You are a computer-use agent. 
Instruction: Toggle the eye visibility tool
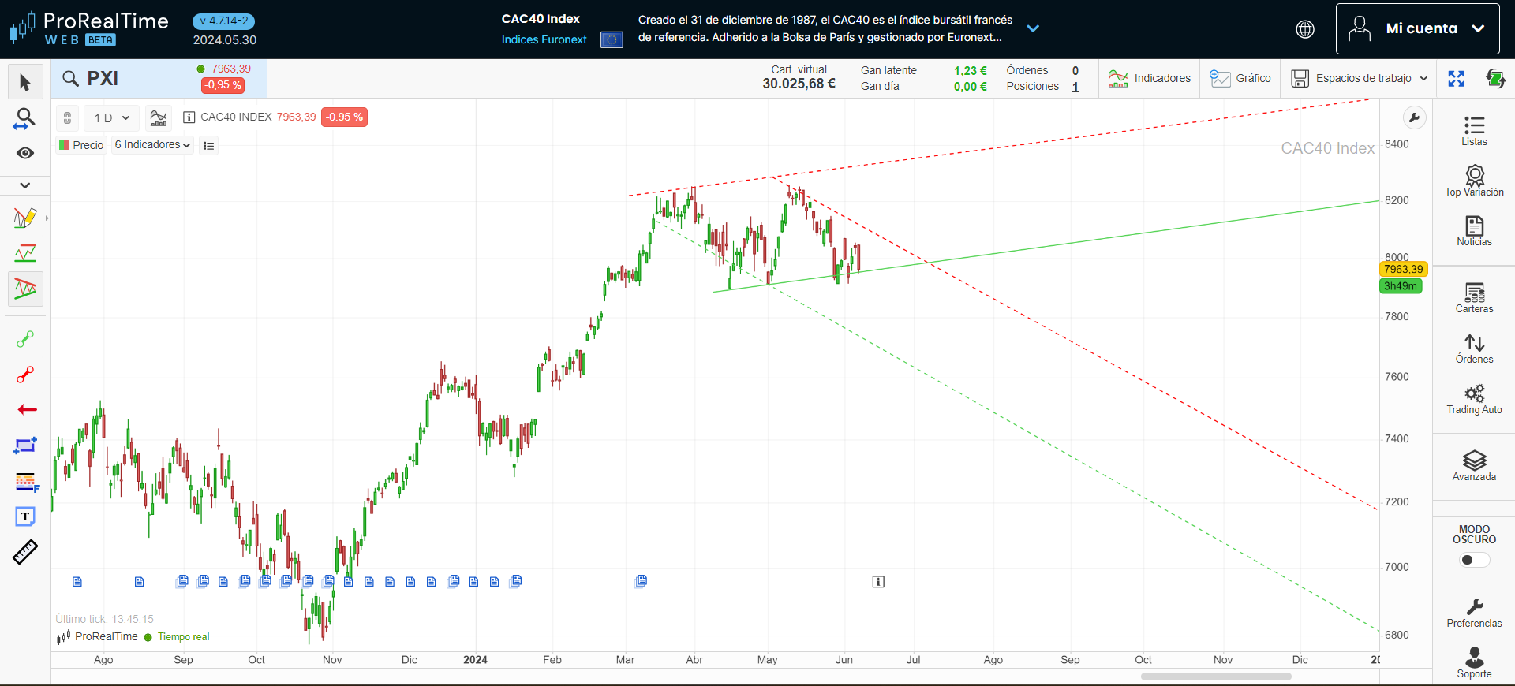25,153
